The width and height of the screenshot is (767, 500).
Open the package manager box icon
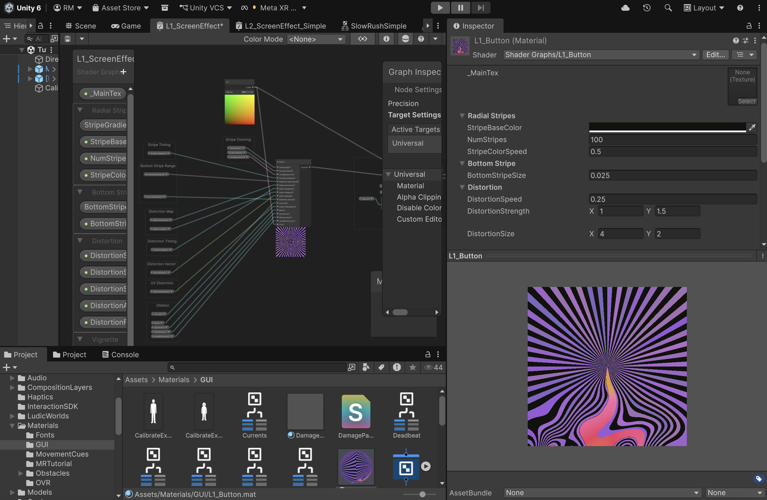click(x=165, y=8)
